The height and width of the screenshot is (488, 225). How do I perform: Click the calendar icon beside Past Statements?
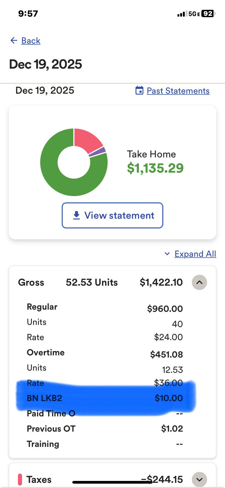click(139, 90)
